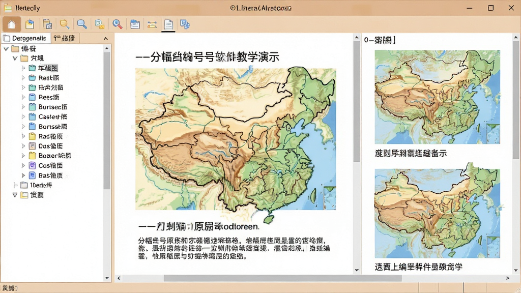Expand the Rest tree node
This screenshot has height=293, width=521.
click(23, 78)
